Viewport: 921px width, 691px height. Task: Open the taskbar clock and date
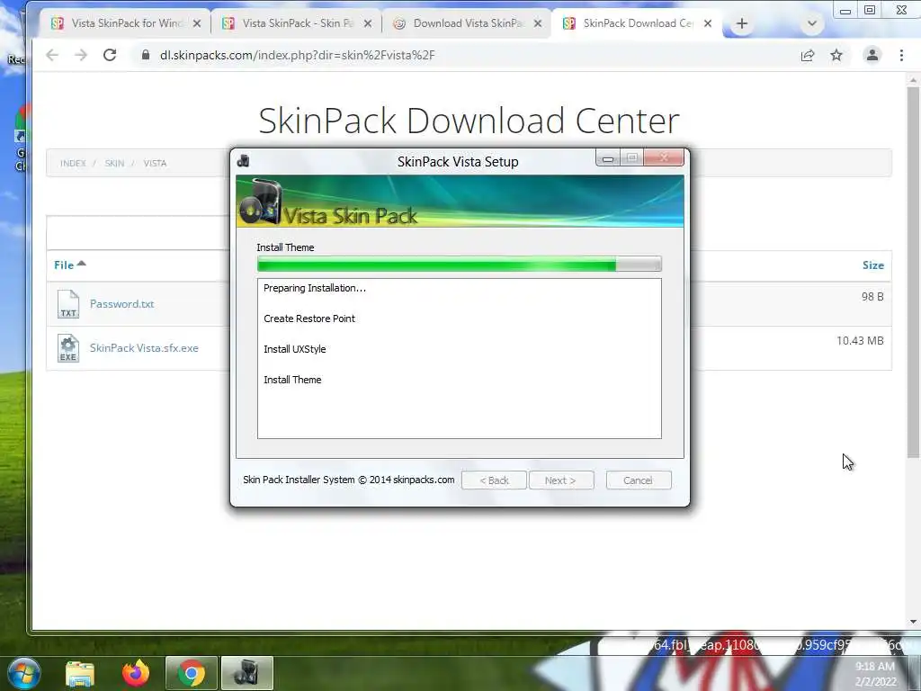coord(875,674)
